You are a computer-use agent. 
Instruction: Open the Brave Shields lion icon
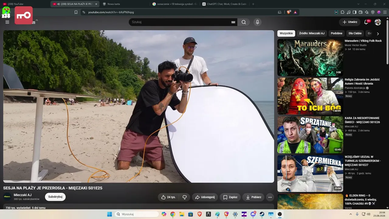coord(289,12)
